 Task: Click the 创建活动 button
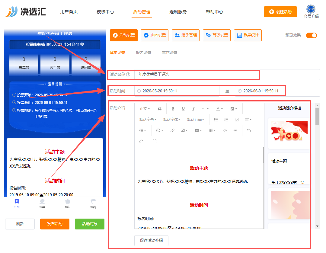[280, 12]
